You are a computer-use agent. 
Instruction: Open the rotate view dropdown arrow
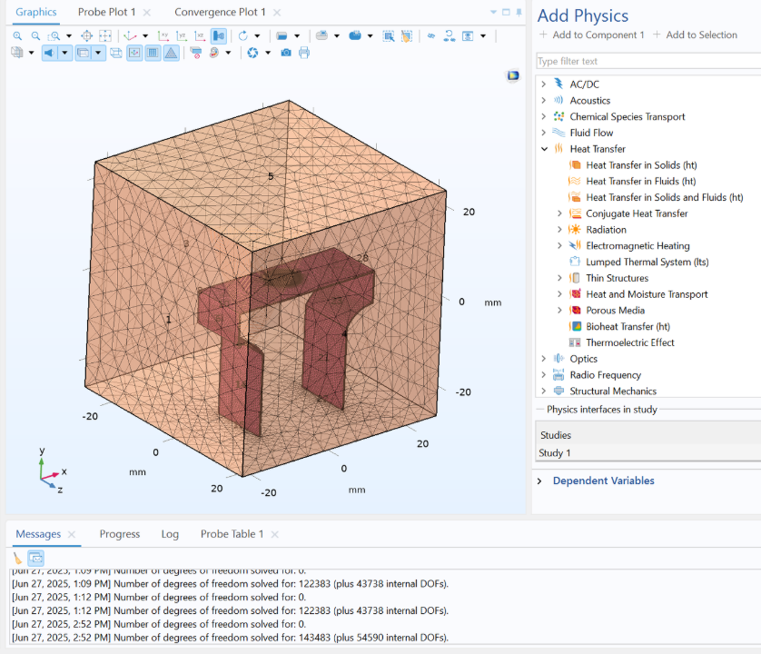(257, 36)
